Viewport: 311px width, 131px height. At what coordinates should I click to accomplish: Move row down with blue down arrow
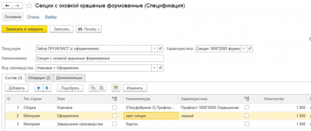[x=47, y=88]
